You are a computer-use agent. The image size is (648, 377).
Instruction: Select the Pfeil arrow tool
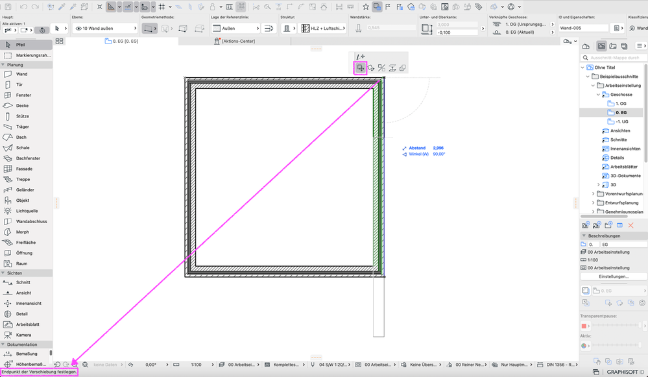point(26,44)
